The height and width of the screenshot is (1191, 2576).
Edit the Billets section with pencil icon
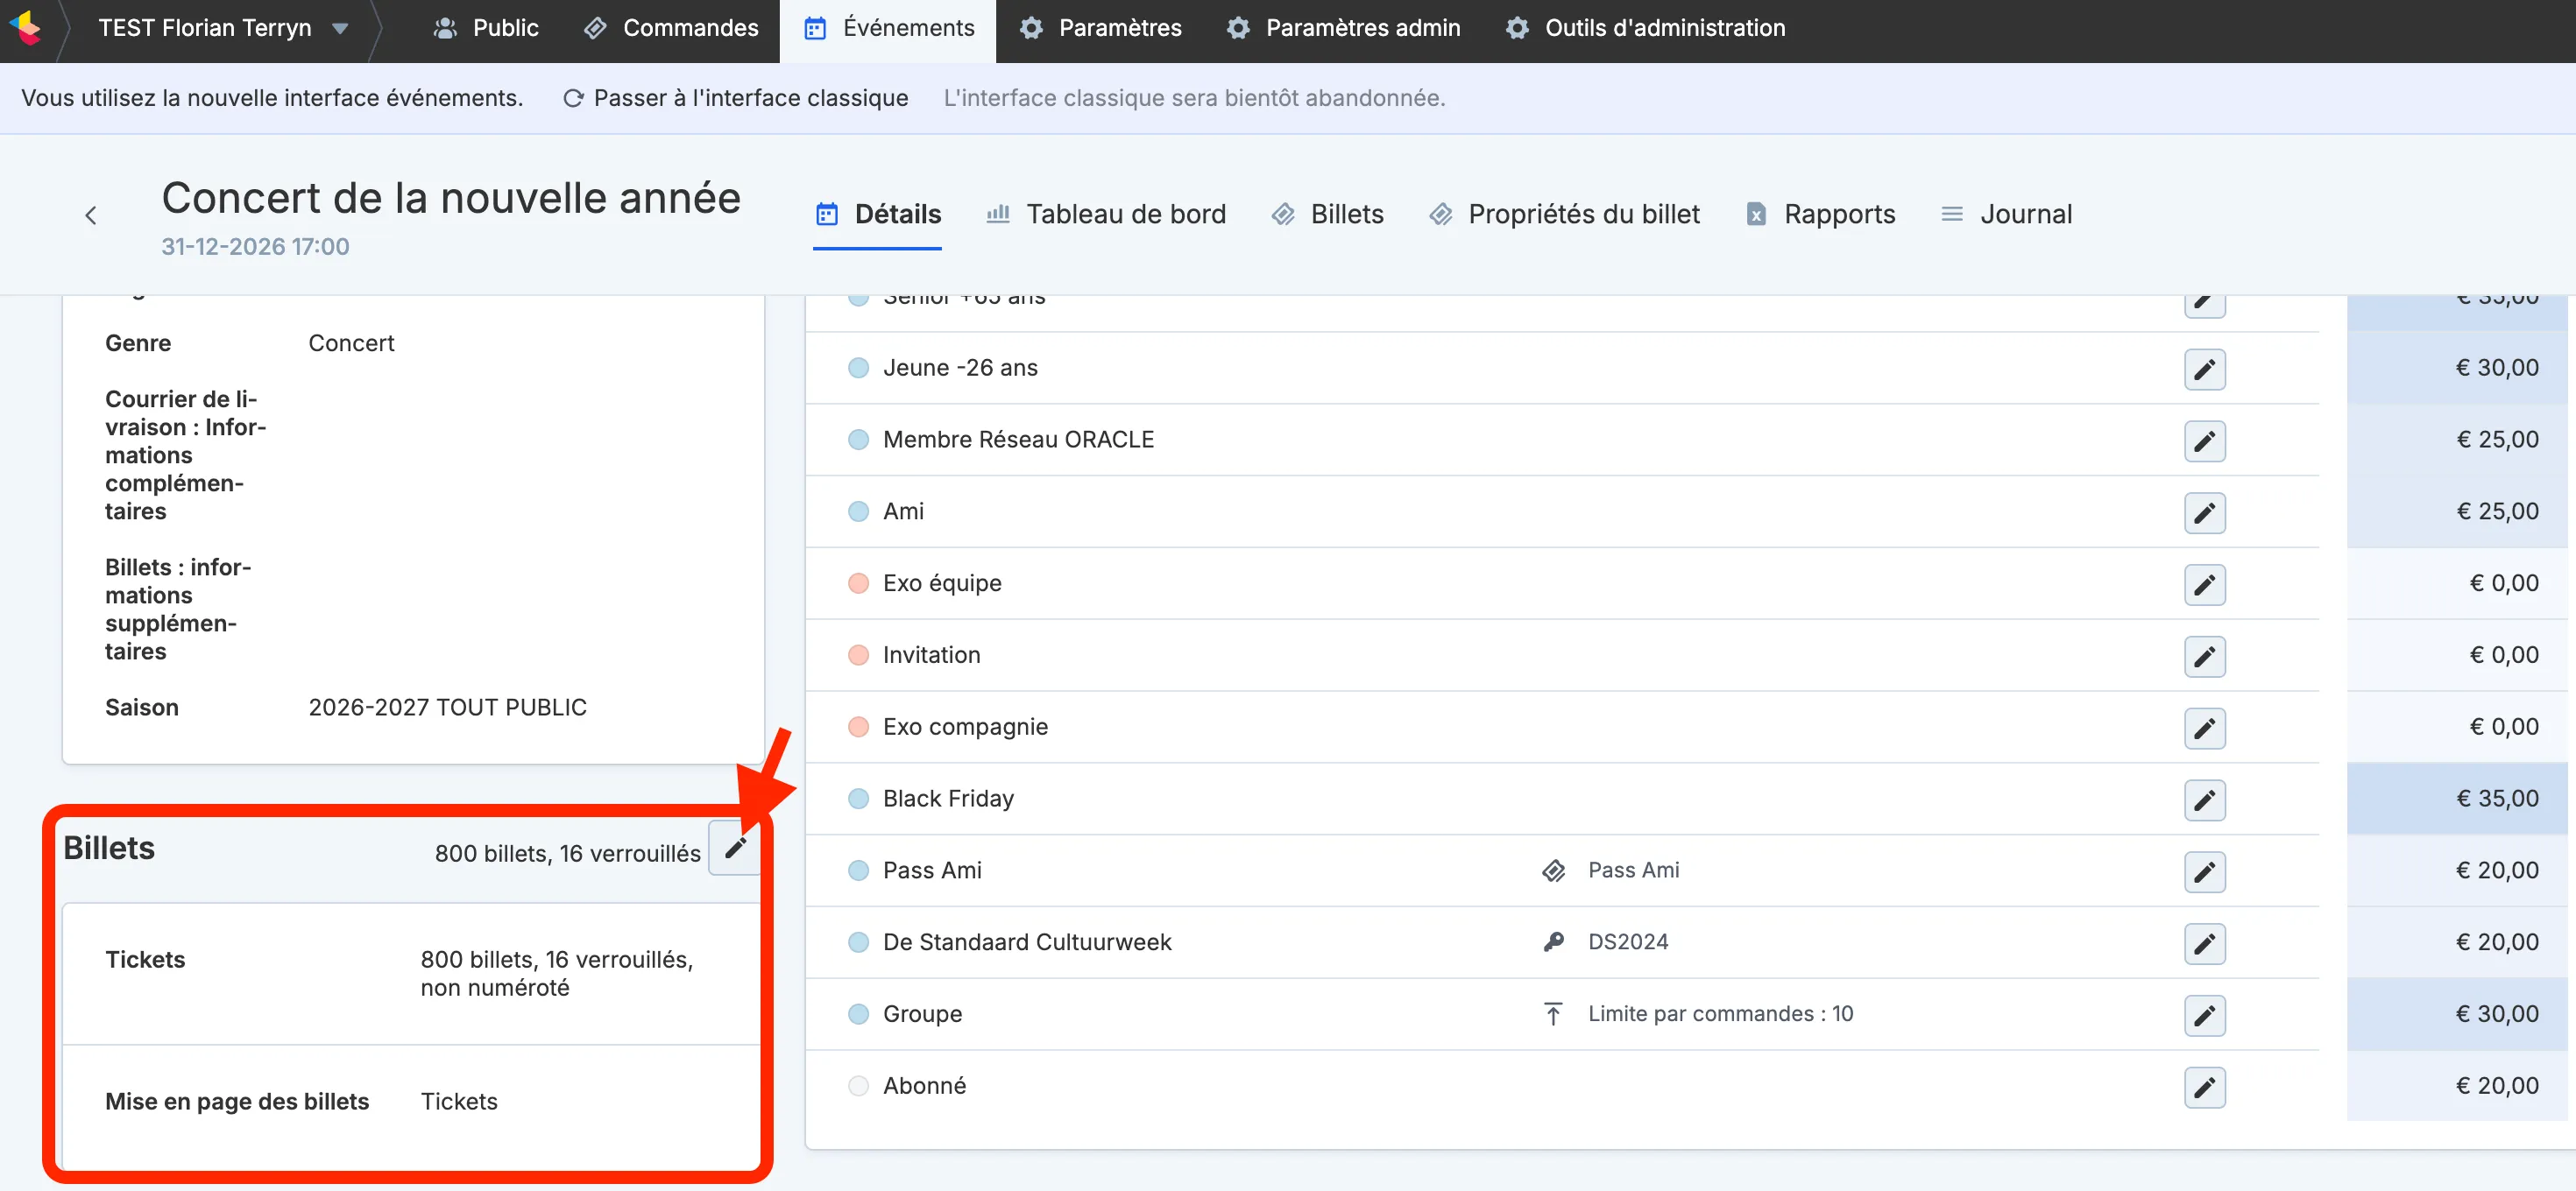[735, 849]
